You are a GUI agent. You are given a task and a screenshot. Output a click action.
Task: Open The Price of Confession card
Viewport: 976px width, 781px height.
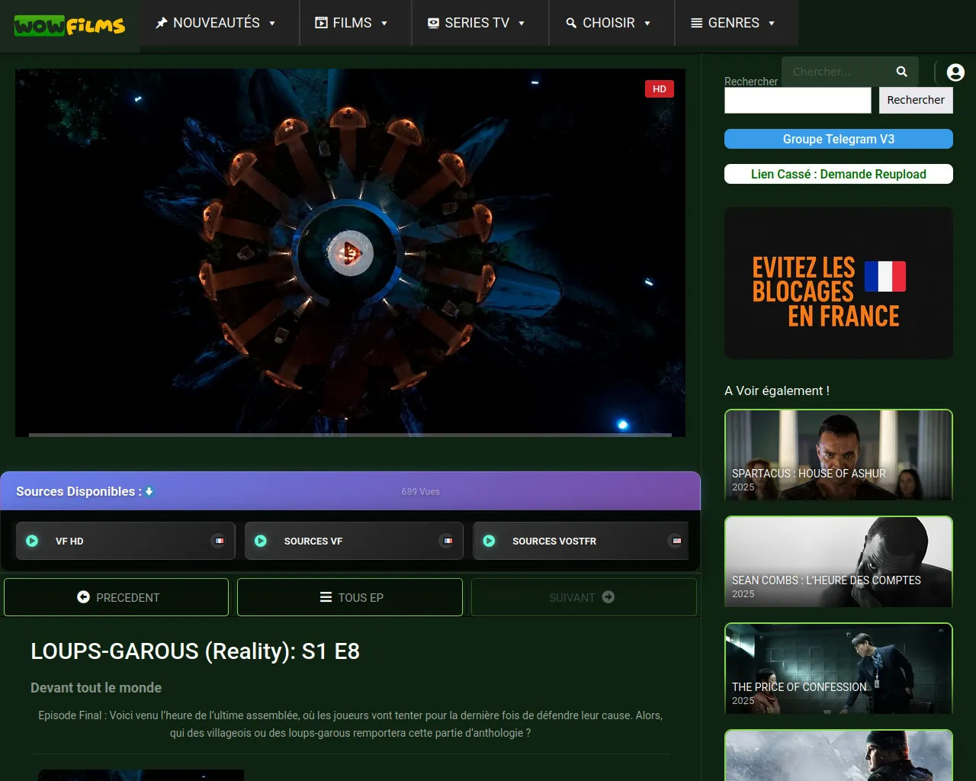(839, 668)
